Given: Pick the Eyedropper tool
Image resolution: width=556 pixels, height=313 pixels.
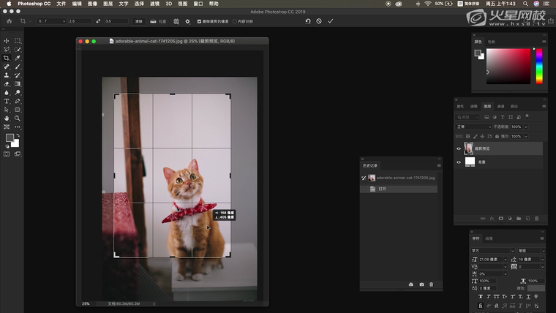Looking at the screenshot, I should 18,58.
